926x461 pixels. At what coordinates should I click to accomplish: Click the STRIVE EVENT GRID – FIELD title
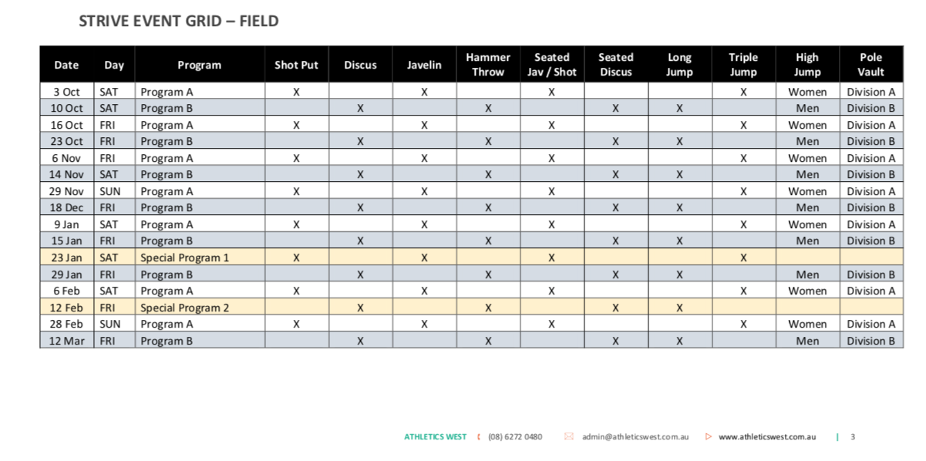(179, 22)
